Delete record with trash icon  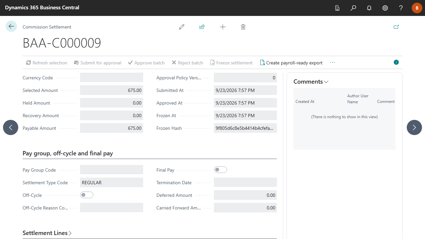click(x=243, y=27)
